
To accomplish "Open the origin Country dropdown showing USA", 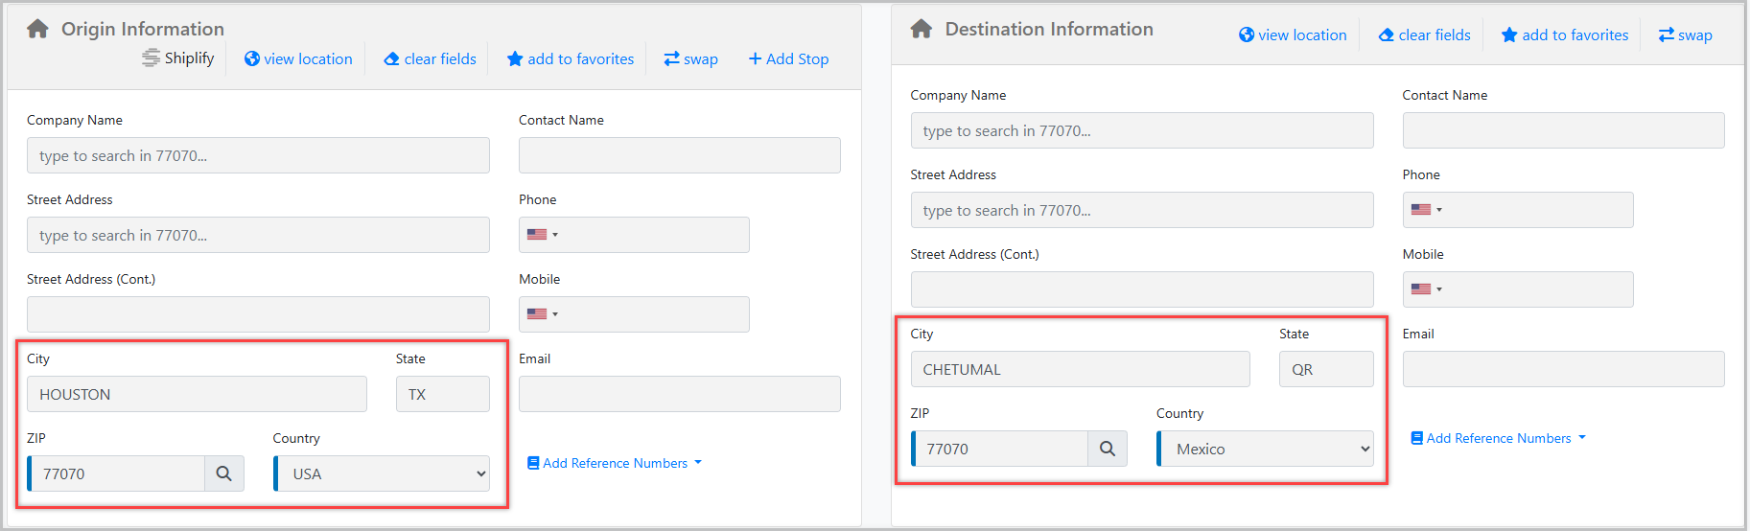I will [x=382, y=473].
